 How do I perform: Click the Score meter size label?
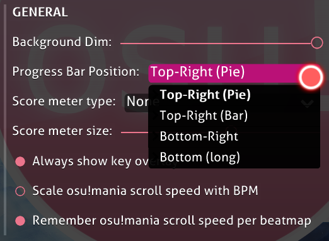62,131
